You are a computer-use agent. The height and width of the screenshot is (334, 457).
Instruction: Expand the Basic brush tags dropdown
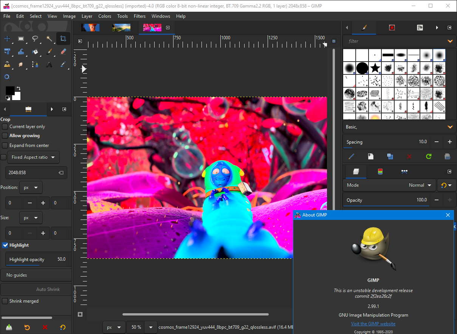tap(450, 127)
